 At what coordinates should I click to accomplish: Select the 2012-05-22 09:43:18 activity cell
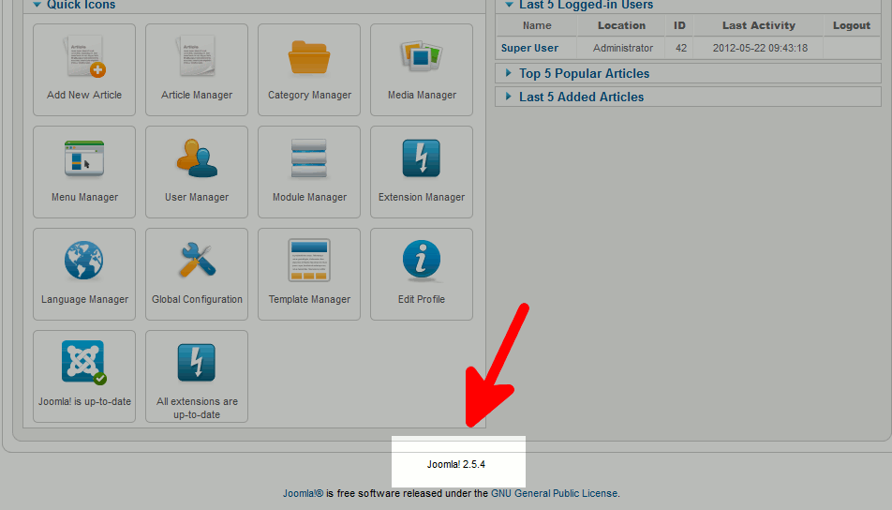coord(760,48)
